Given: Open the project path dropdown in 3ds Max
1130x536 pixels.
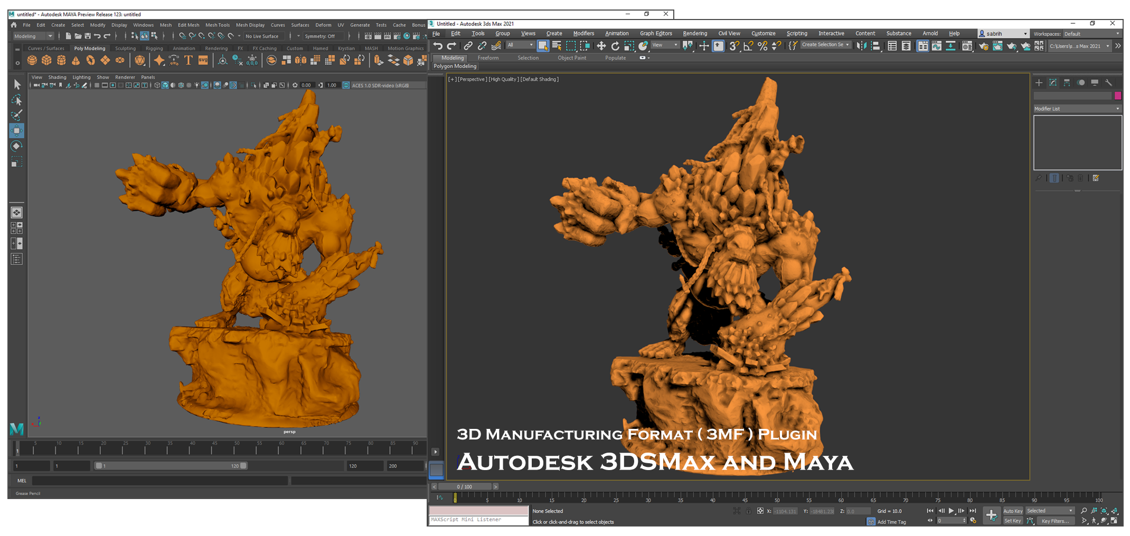Looking at the screenshot, I should click(1079, 46).
